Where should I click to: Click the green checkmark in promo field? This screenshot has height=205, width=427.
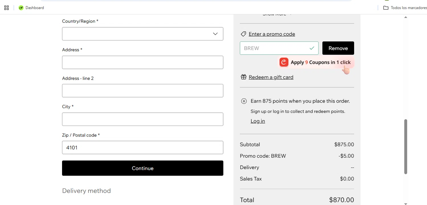click(x=312, y=48)
